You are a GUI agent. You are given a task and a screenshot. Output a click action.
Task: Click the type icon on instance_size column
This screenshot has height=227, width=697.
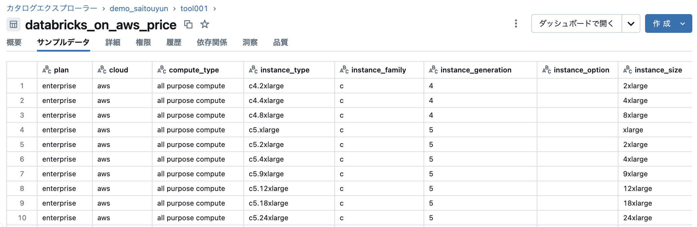627,70
